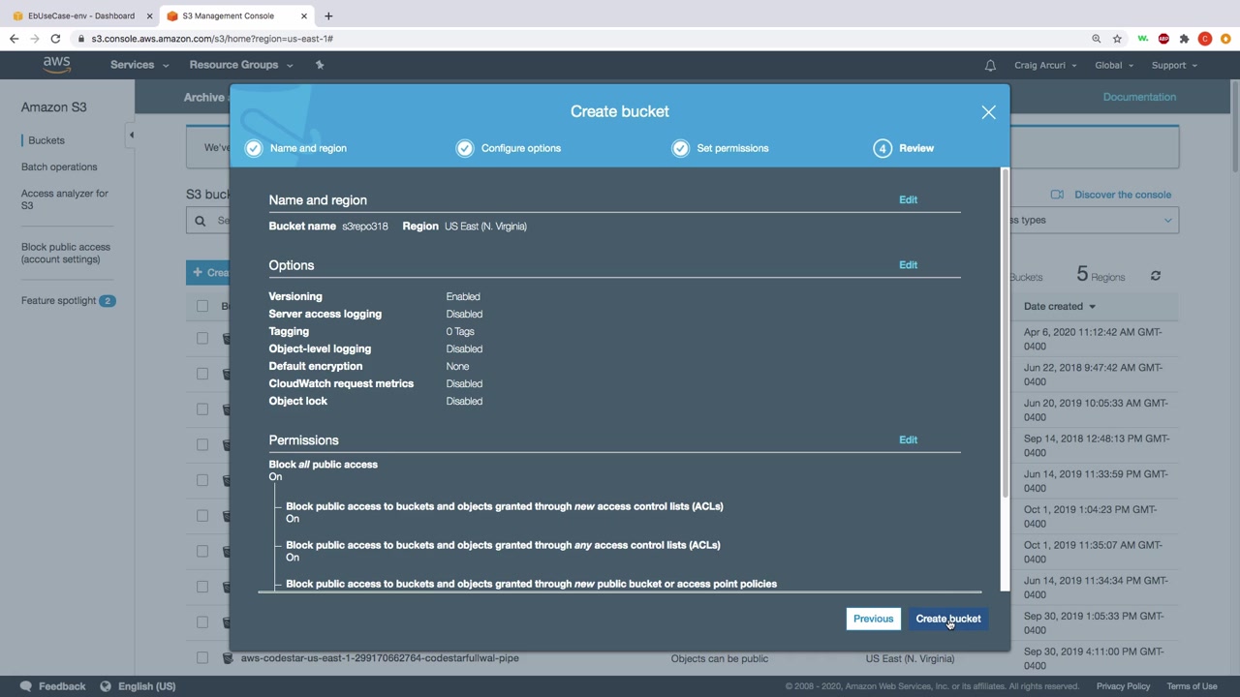Go to Name and region step
Viewport: 1240px width, 697px height.
tap(308, 148)
